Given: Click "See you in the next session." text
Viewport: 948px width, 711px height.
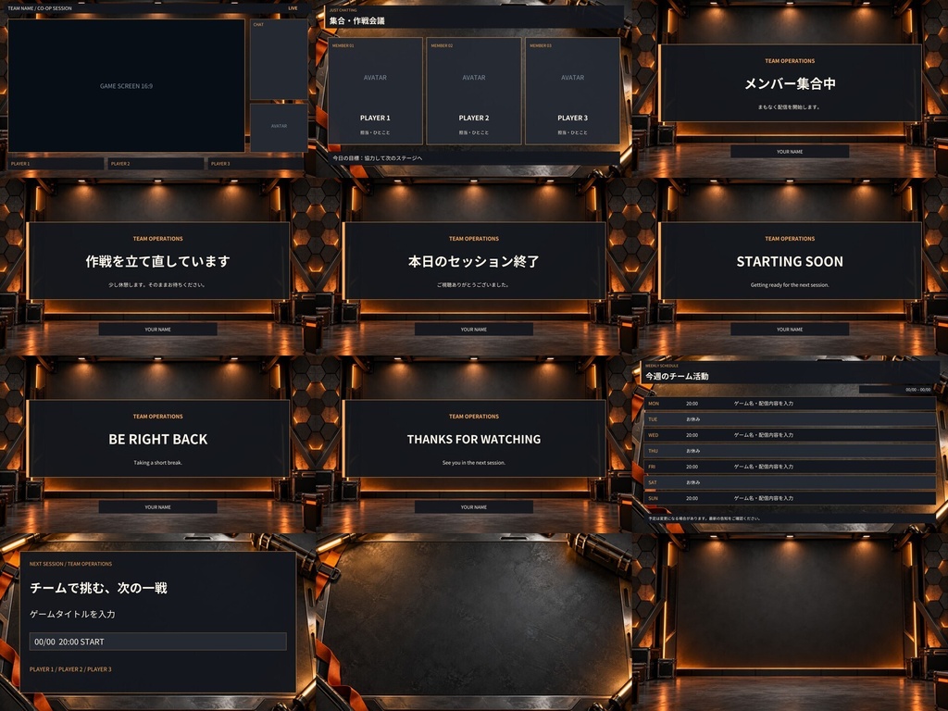Looking at the screenshot, I should [x=474, y=463].
